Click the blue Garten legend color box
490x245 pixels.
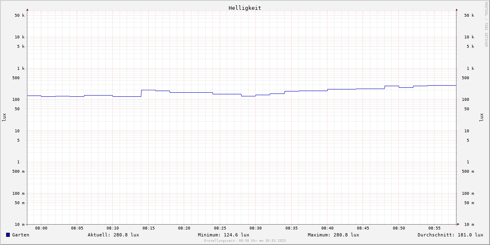pos(8,235)
